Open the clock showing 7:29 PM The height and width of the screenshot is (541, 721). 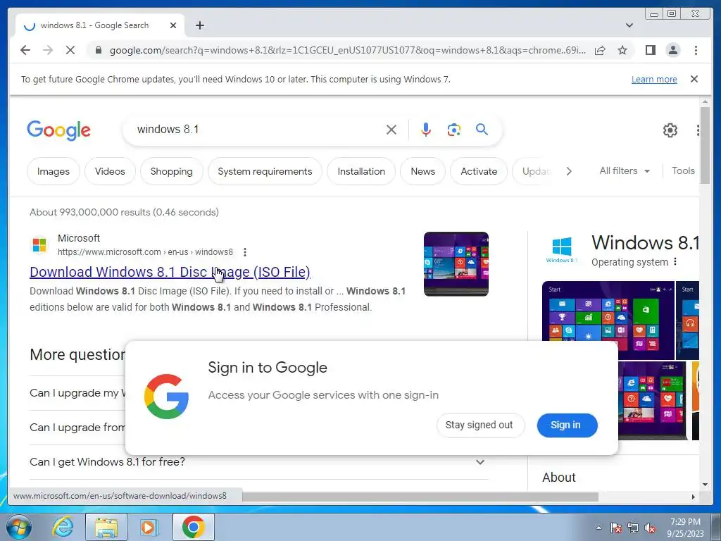[x=685, y=528]
